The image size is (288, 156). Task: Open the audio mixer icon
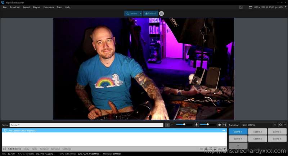[224, 125]
